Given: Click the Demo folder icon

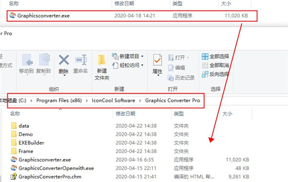Looking at the screenshot, I should click(14, 134).
